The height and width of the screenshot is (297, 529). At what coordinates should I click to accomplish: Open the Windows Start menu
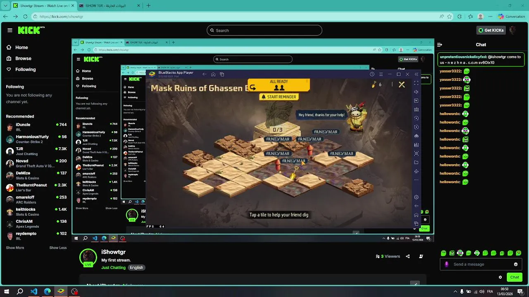tap(6, 292)
